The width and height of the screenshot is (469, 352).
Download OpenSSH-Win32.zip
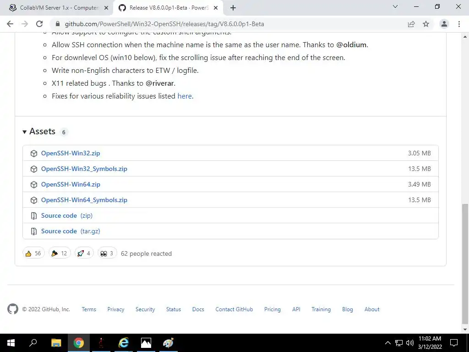(x=71, y=153)
